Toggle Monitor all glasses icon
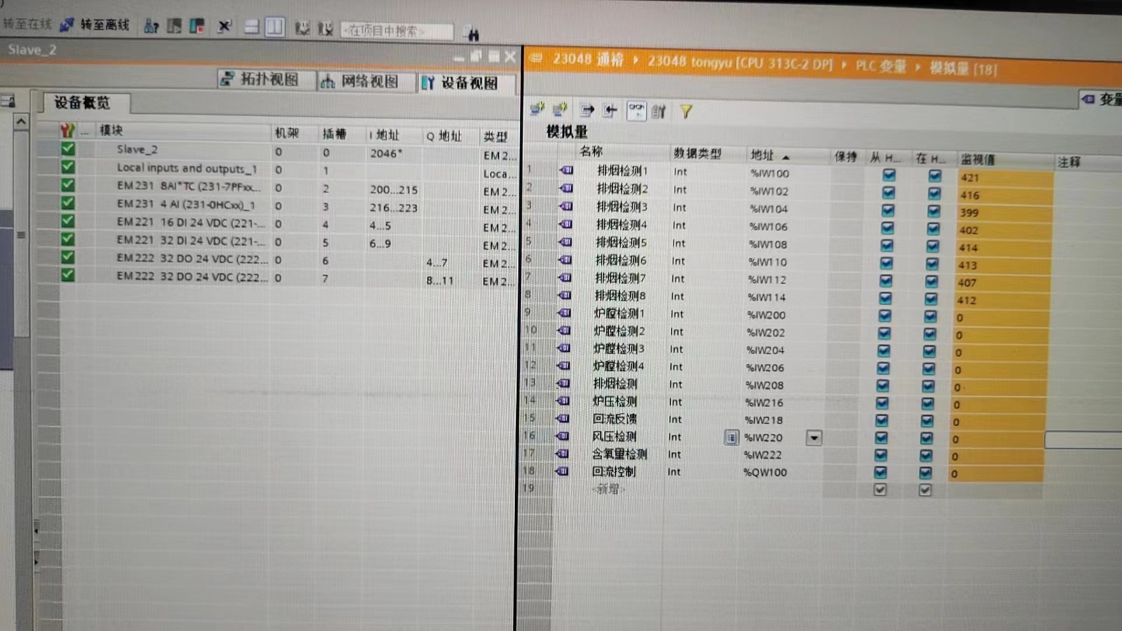The image size is (1122, 631). click(x=636, y=110)
